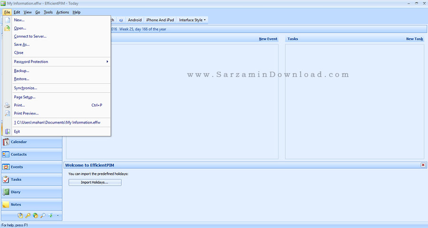The image size is (428, 228).
Task: Click the magnifier search icon in sidebar footer
Action: coord(43,216)
